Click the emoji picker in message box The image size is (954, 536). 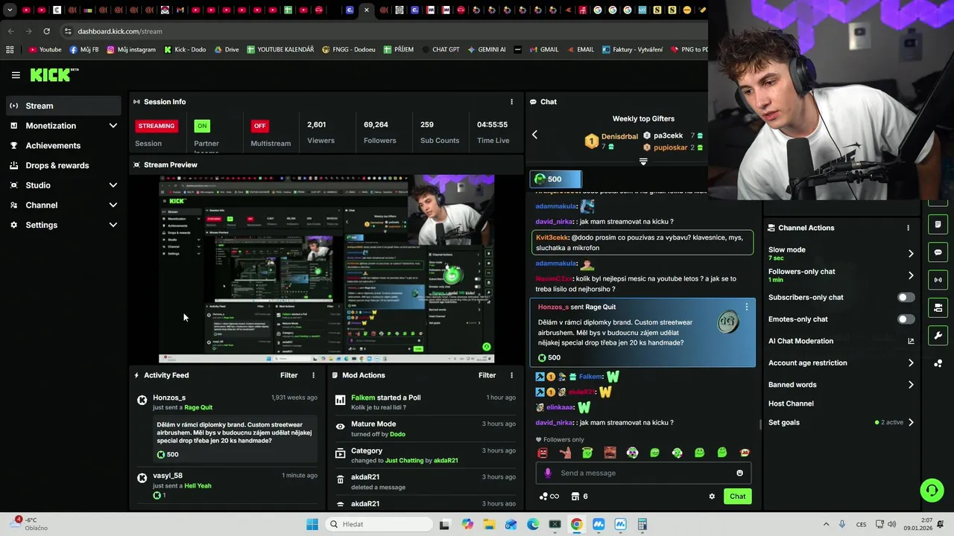tap(739, 473)
